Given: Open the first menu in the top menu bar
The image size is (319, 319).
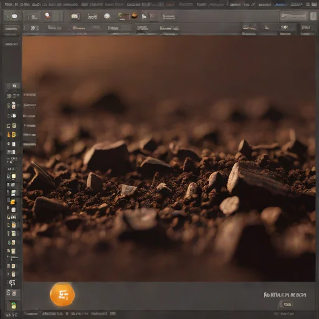Looking at the screenshot, I should (8, 4).
